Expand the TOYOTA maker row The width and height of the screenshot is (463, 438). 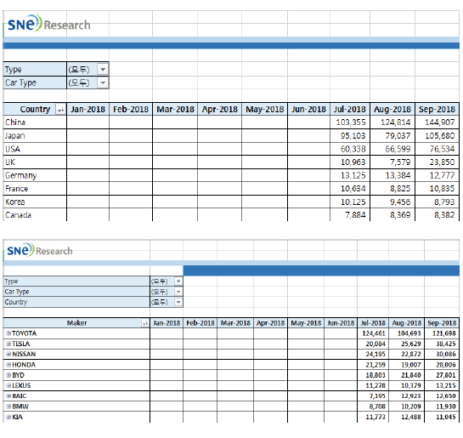(x=8, y=333)
